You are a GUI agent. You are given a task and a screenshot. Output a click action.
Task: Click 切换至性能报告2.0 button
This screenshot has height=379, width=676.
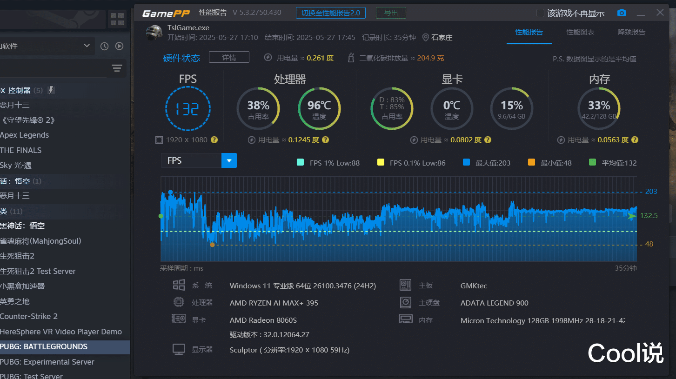click(331, 13)
